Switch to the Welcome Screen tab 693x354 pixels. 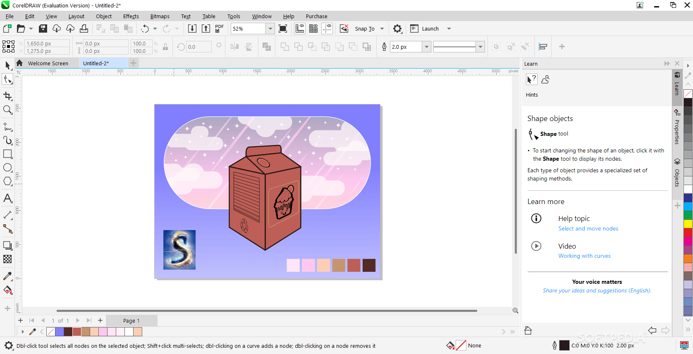(x=48, y=63)
